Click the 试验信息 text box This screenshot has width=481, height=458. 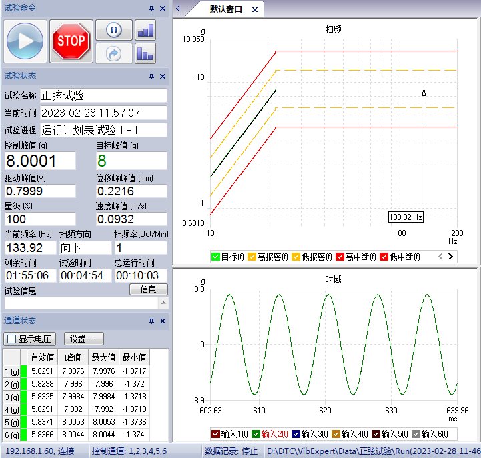[x=81, y=303]
